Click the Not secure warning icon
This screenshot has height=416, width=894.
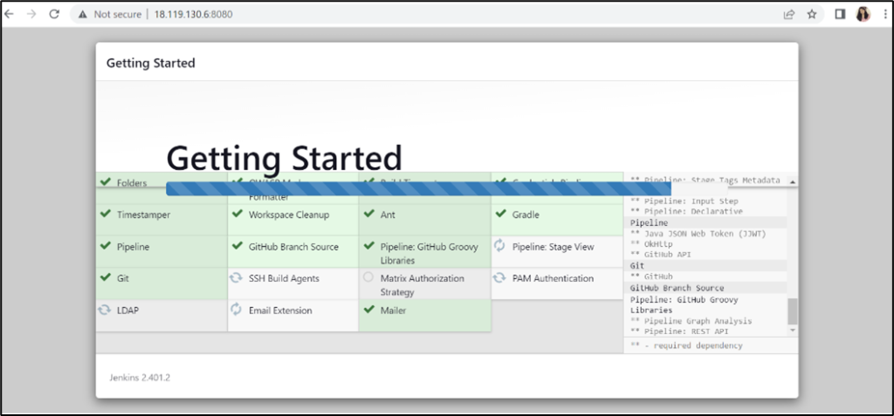(x=83, y=14)
